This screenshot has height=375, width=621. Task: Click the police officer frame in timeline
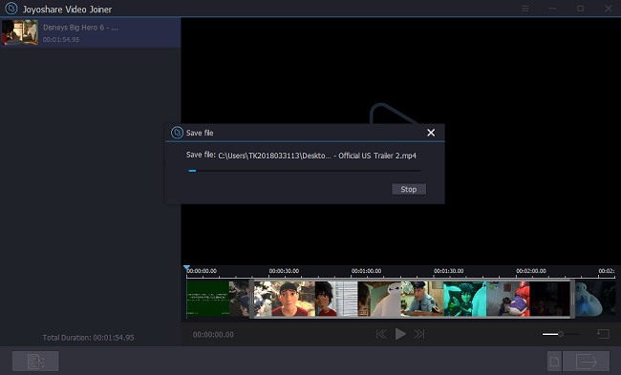click(x=422, y=299)
